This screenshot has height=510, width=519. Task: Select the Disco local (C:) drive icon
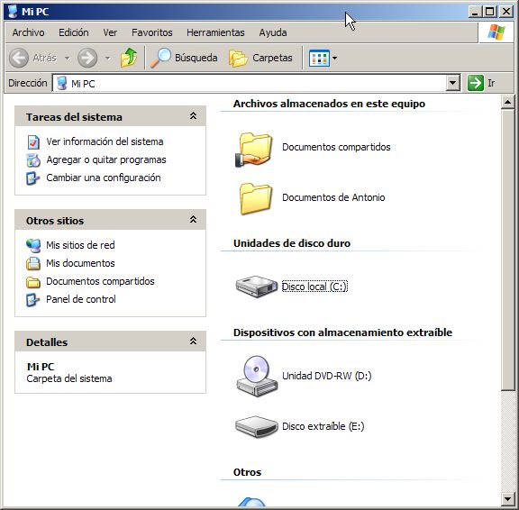pyautogui.click(x=256, y=287)
